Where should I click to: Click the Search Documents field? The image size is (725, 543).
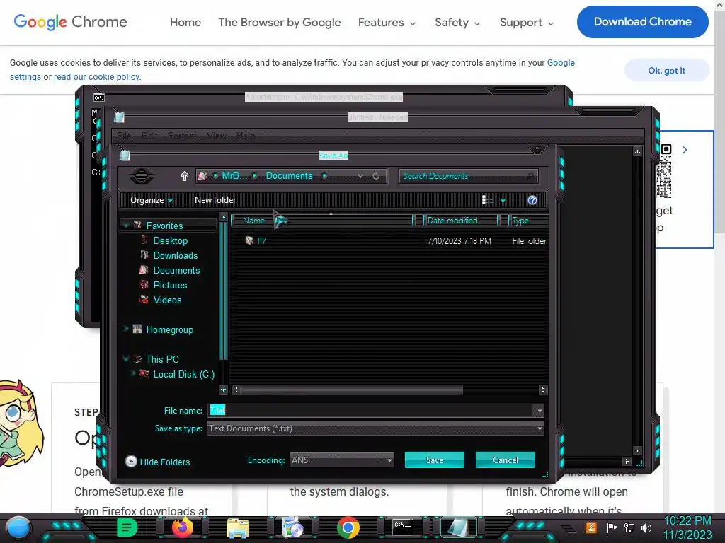(x=469, y=176)
